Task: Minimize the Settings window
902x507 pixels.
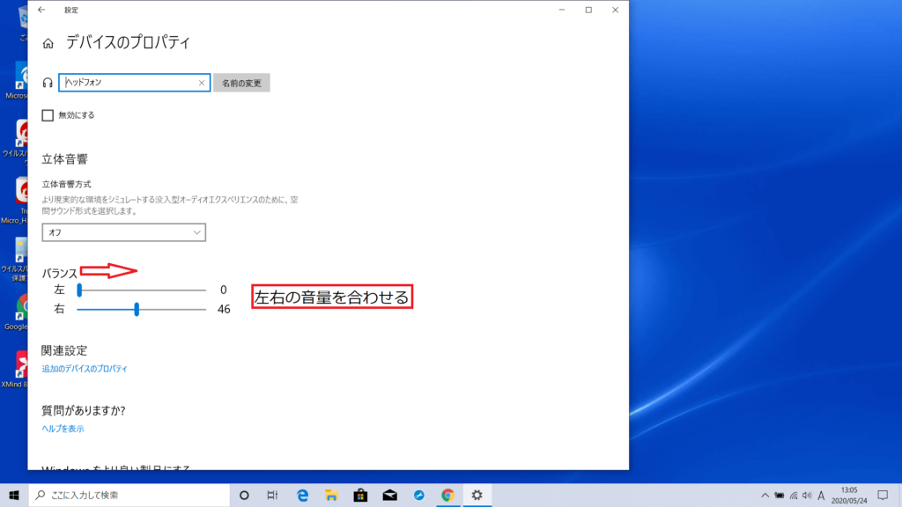Action: click(x=561, y=10)
